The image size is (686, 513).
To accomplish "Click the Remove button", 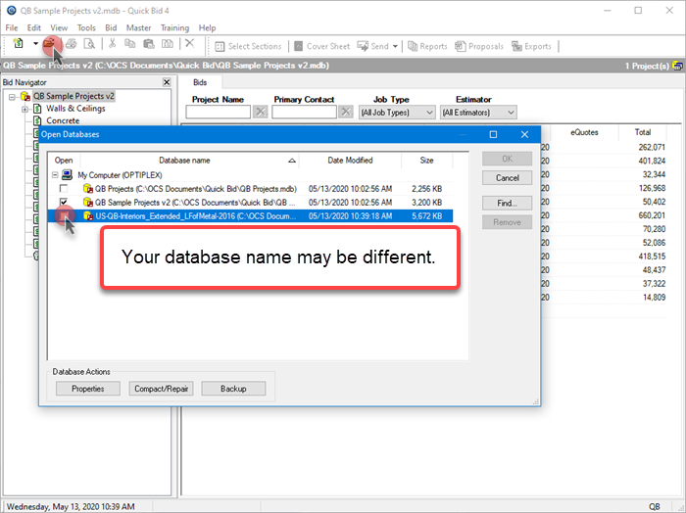I will (x=507, y=222).
